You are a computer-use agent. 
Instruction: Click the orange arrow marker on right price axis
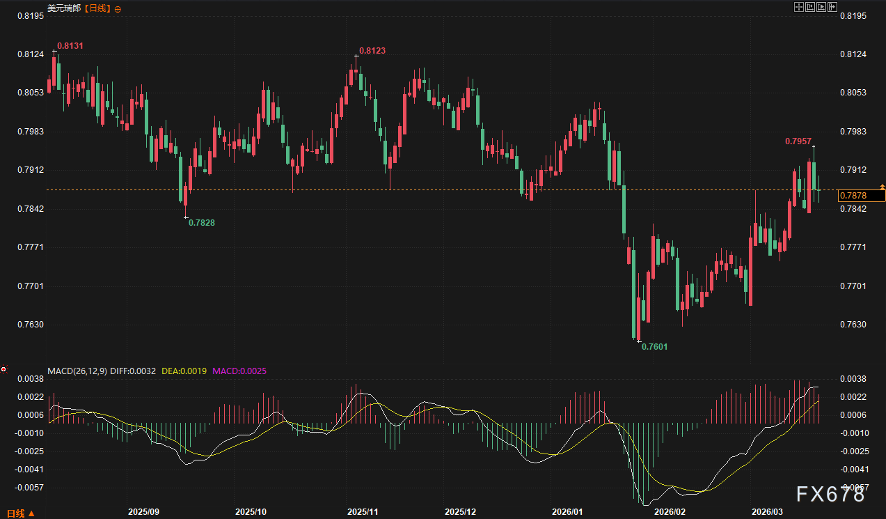coord(882,187)
